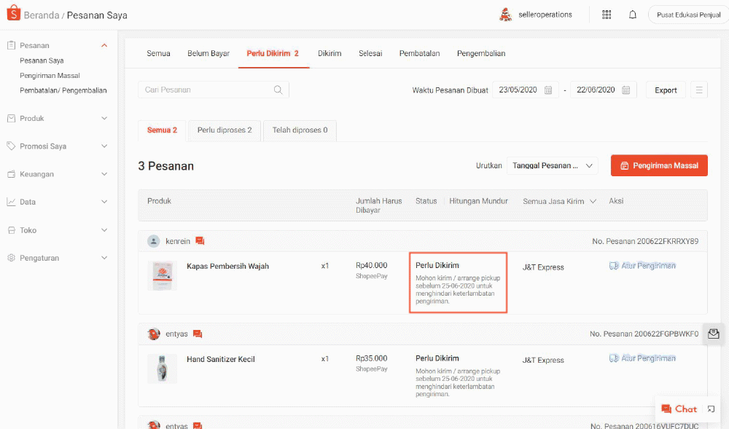729x429 pixels.
Task: Switch to the Belum Bayar tab
Action: [208, 53]
